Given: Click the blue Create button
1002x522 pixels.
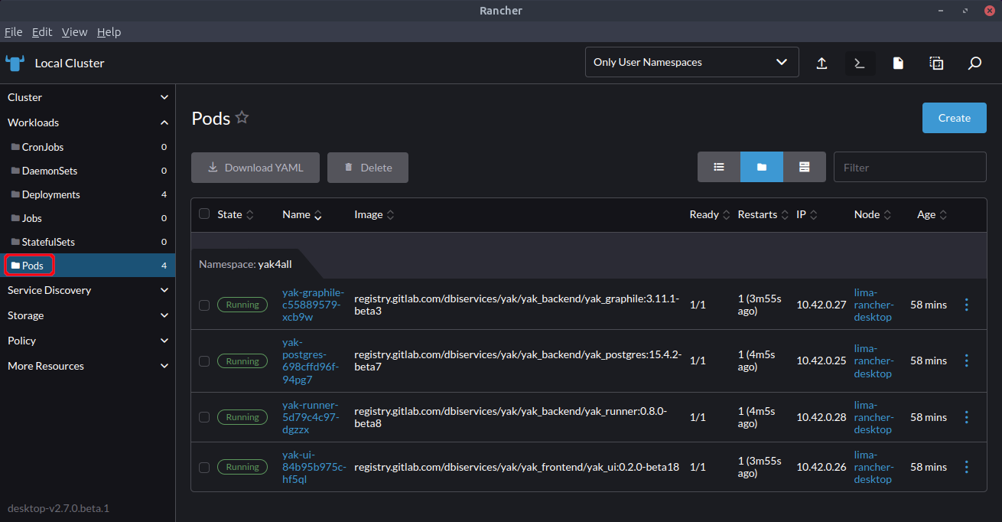Looking at the screenshot, I should pos(954,118).
